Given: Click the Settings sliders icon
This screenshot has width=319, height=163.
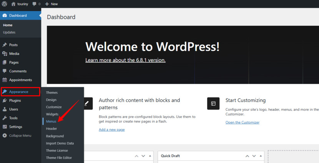Looking at the screenshot, I should (x=5, y=126).
